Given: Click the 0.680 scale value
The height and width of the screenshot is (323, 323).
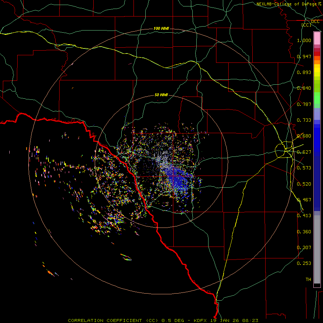Looking at the screenshot, I should tap(304, 136).
